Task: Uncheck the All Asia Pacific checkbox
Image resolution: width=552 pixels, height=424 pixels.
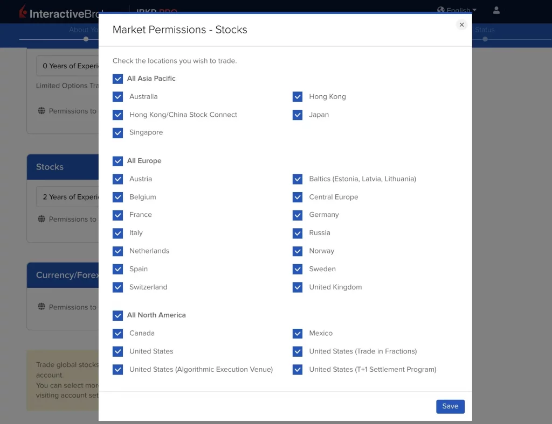Action: (x=118, y=79)
